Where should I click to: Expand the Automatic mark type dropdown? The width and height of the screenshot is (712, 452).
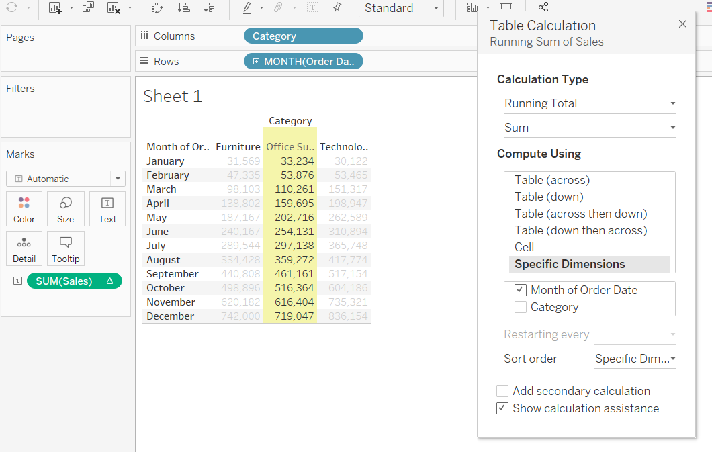(x=65, y=179)
